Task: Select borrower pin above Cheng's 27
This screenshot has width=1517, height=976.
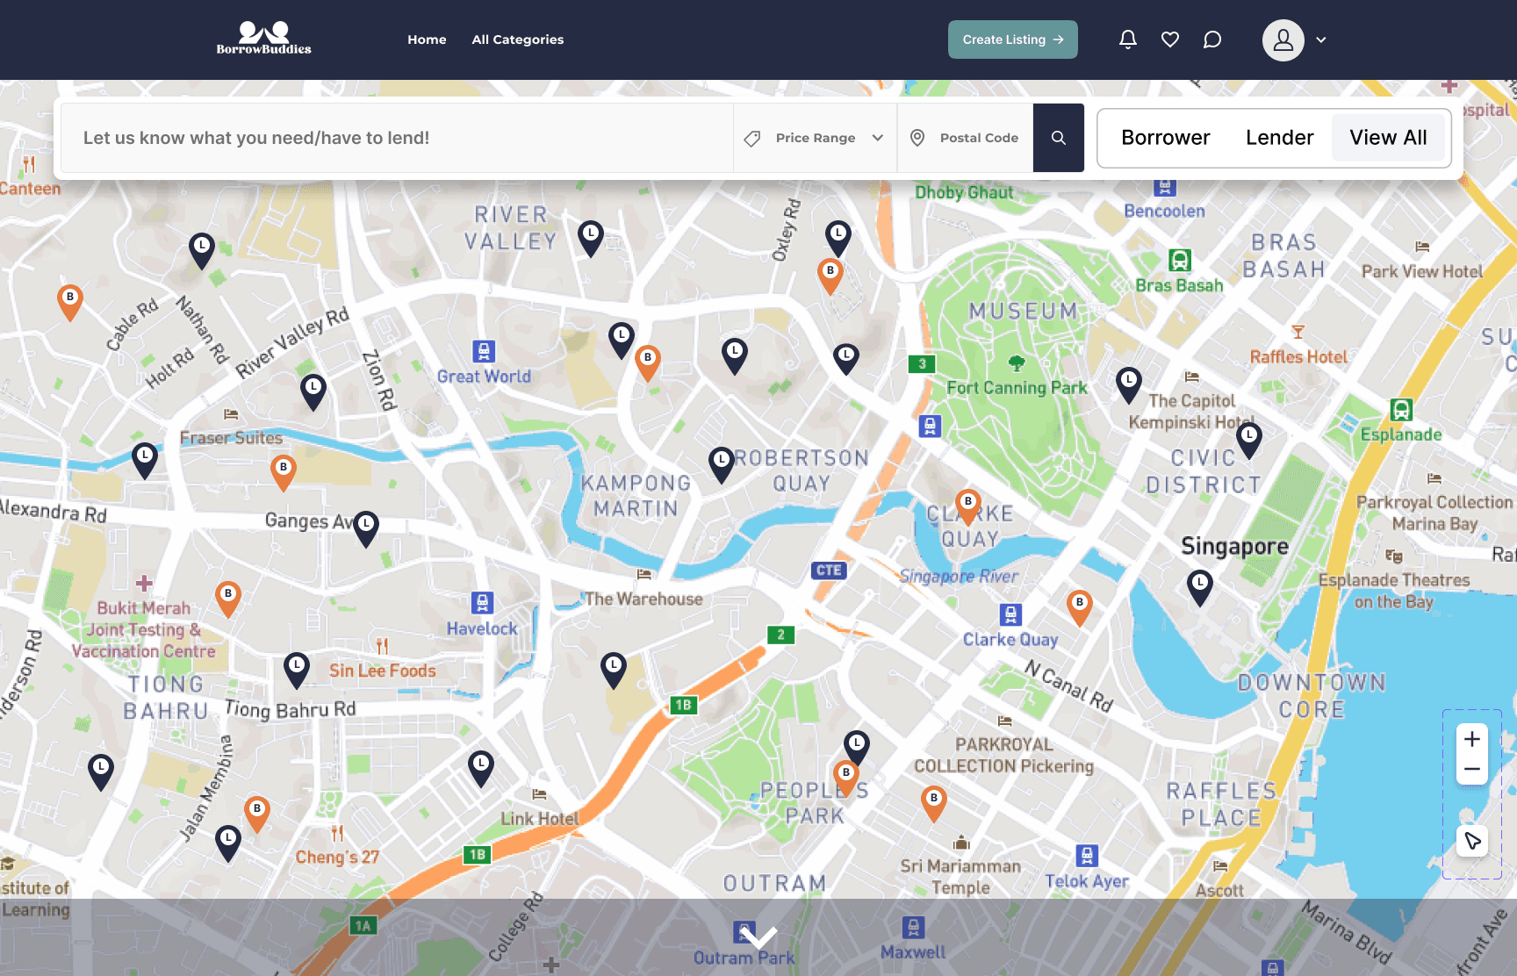Action: click(257, 814)
